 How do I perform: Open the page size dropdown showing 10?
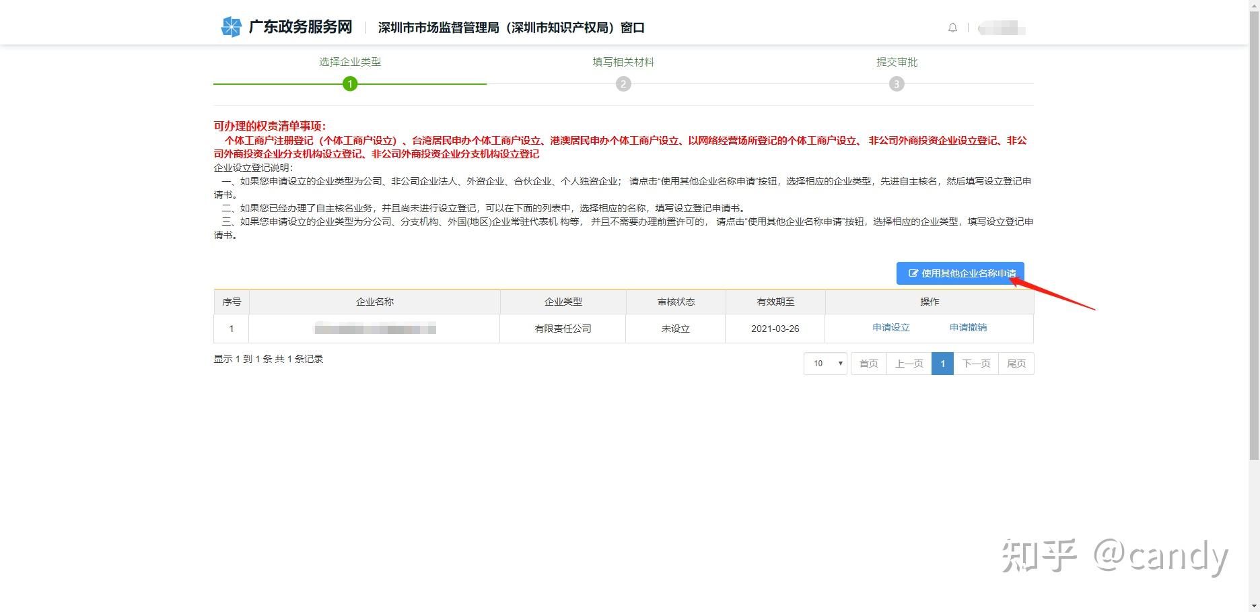[825, 364]
